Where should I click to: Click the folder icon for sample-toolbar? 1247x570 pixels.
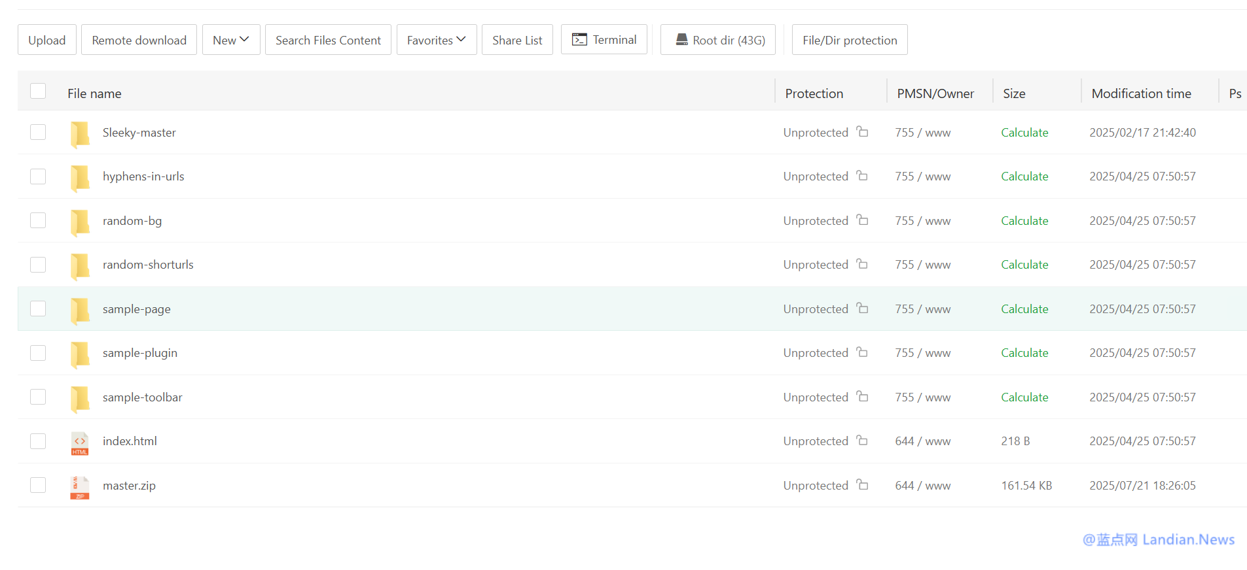click(80, 398)
